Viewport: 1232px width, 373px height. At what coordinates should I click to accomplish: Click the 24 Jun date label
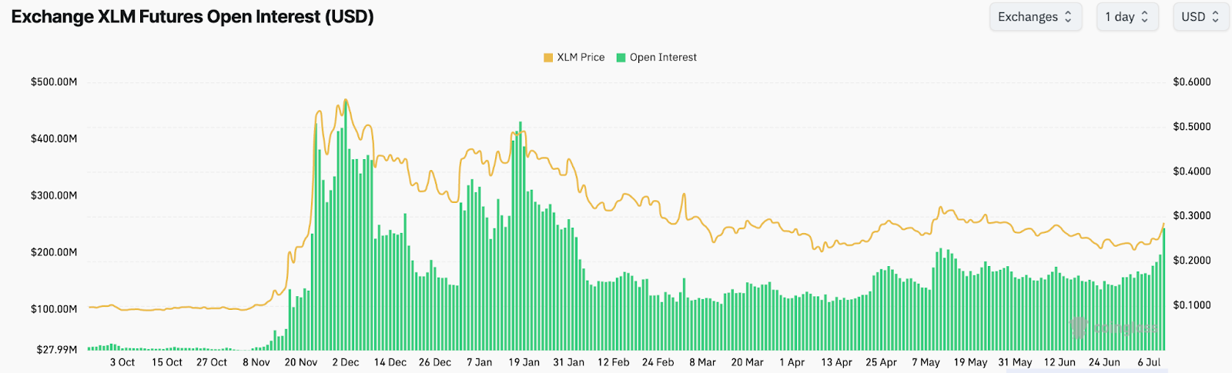[x=1105, y=362]
